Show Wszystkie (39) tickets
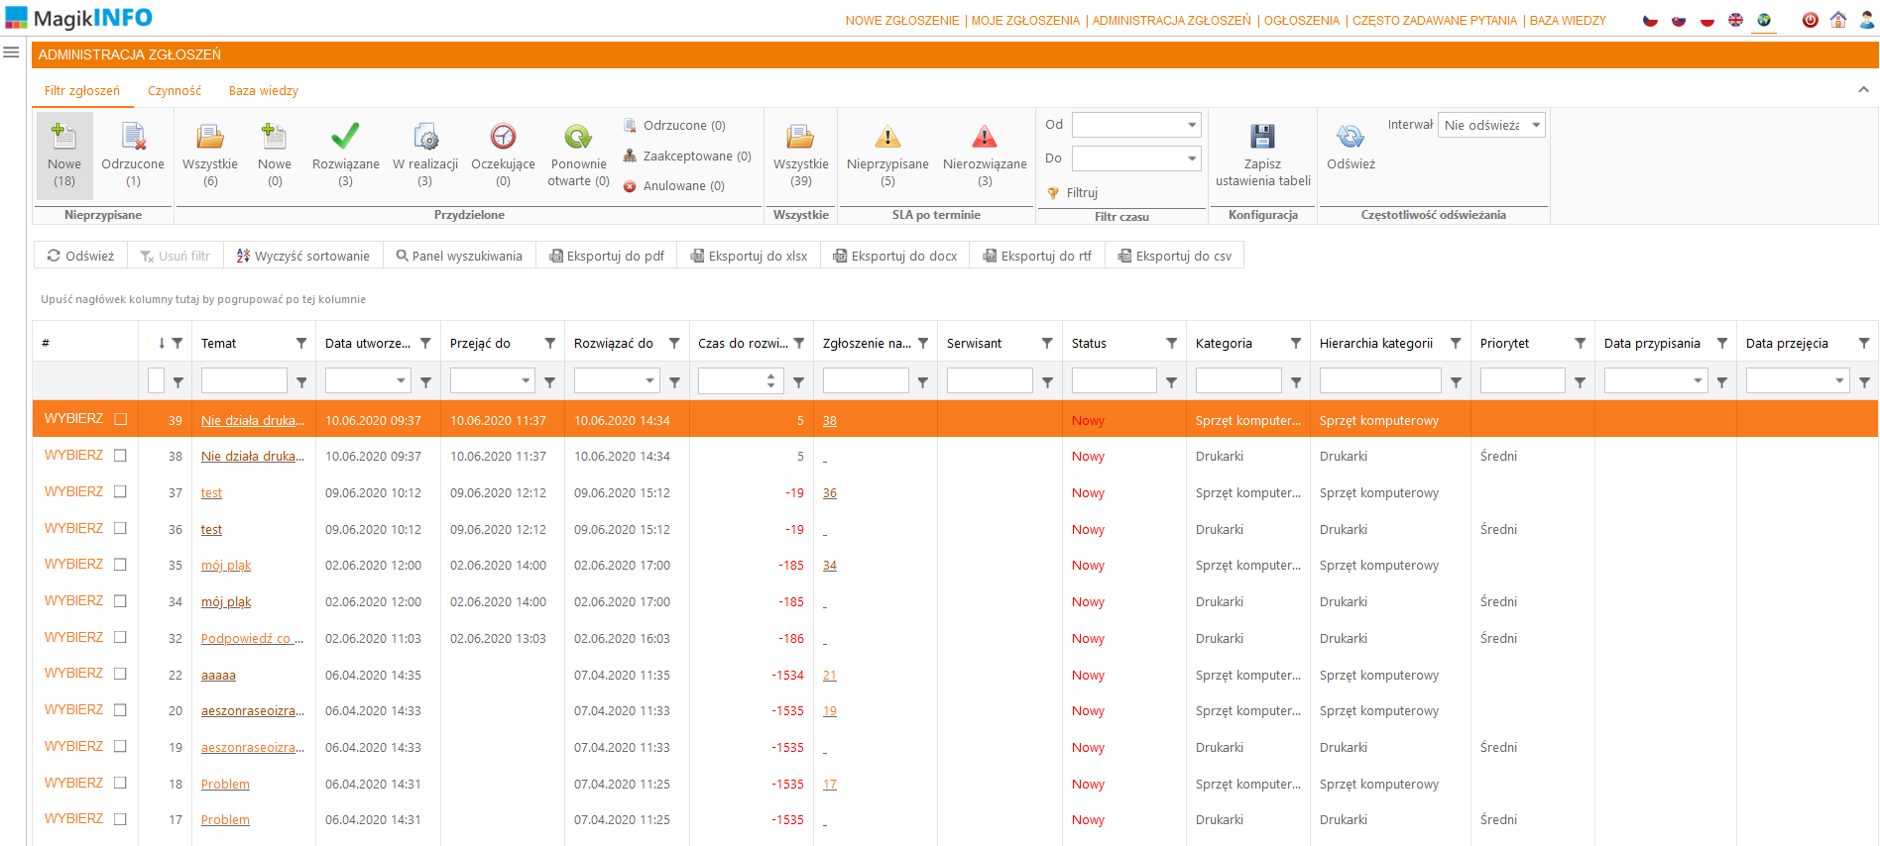1880x846 pixels. point(800,157)
